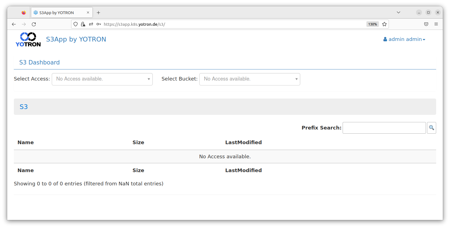
Task: Click the Firefox View icon
Action: pyautogui.click(x=24, y=12)
